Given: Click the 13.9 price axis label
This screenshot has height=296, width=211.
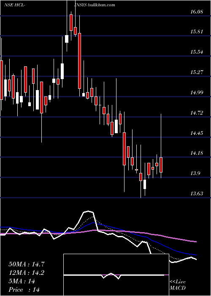Looking at the screenshot, I should [195, 173].
